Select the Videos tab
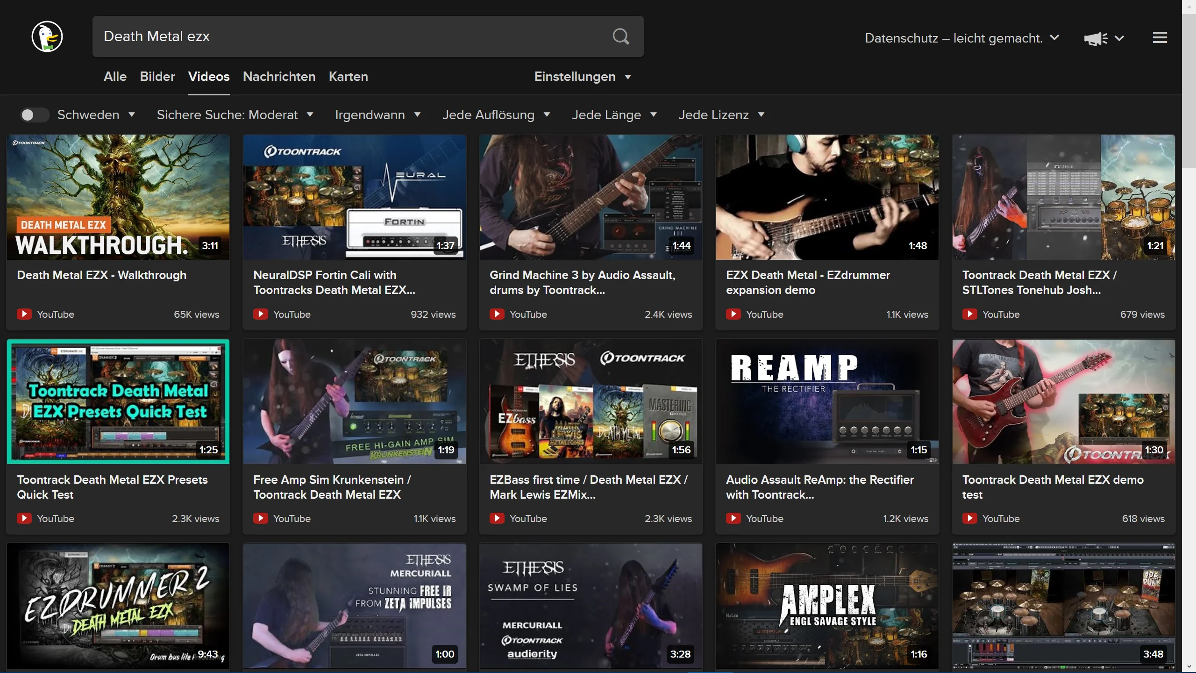1196x673 pixels. click(x=209, y=77)
